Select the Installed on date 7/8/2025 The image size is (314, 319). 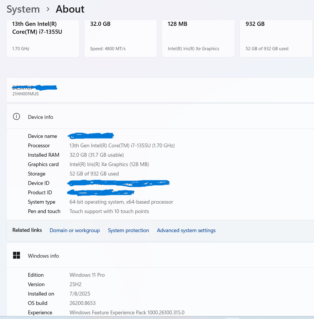[x=80, y=293]
